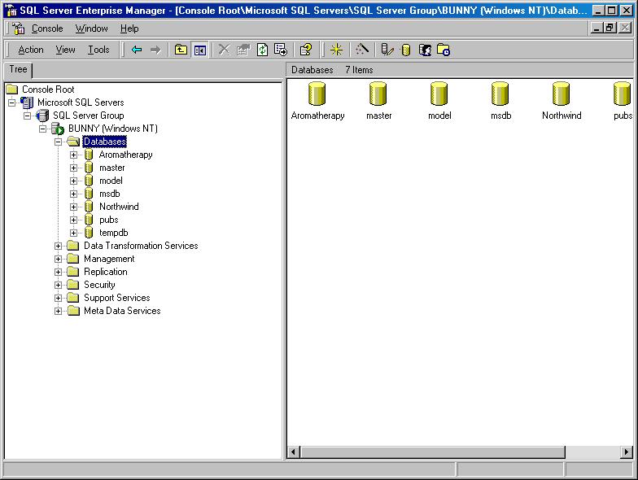Click the horizontal scrollbar left arrow
Image resolution: width=638 pixels, height=480 pixels.
(294, 452)
